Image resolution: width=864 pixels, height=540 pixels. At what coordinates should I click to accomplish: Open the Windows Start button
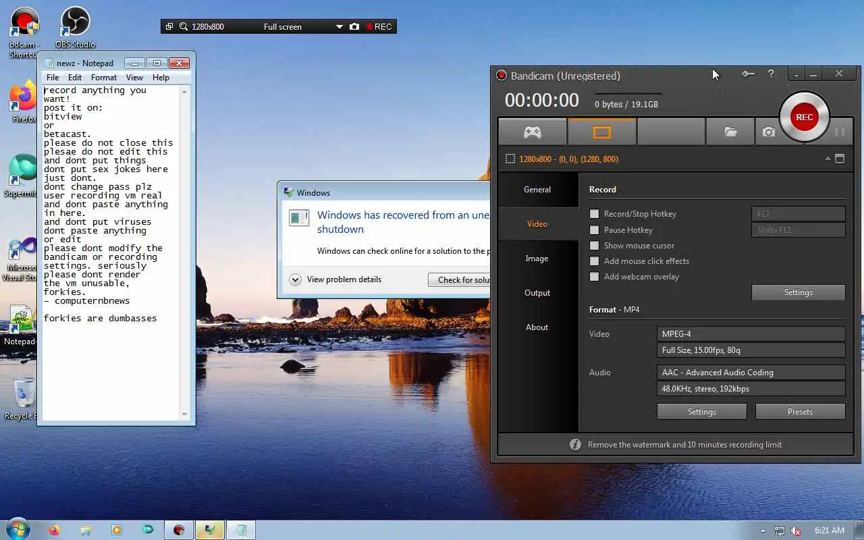[x=18, y=529]
